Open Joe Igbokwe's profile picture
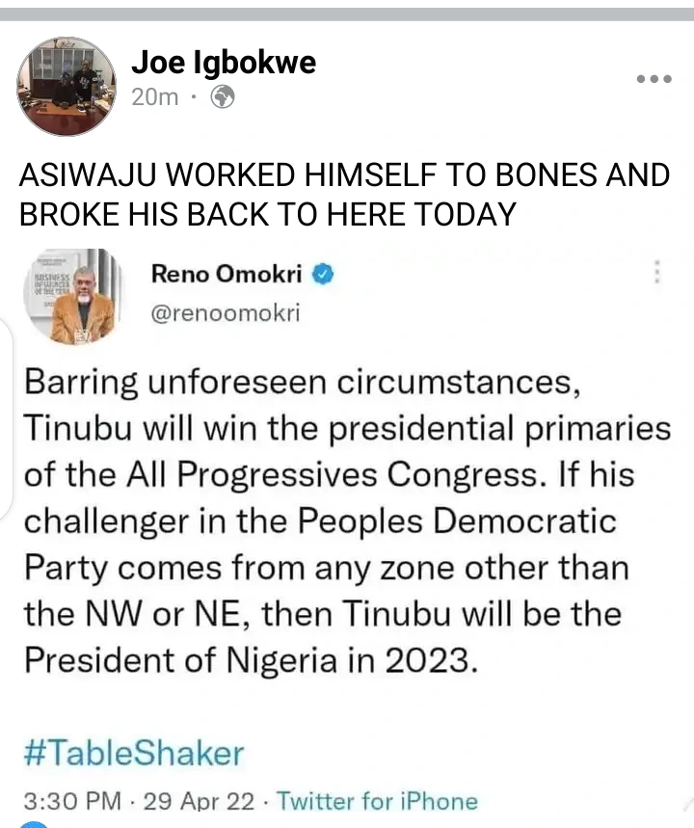 click(67, 87)
